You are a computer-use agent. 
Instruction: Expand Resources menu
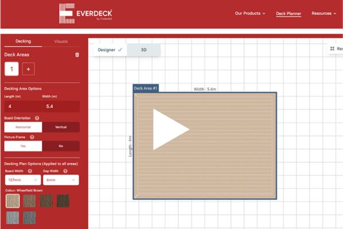(x=324, y=13)
